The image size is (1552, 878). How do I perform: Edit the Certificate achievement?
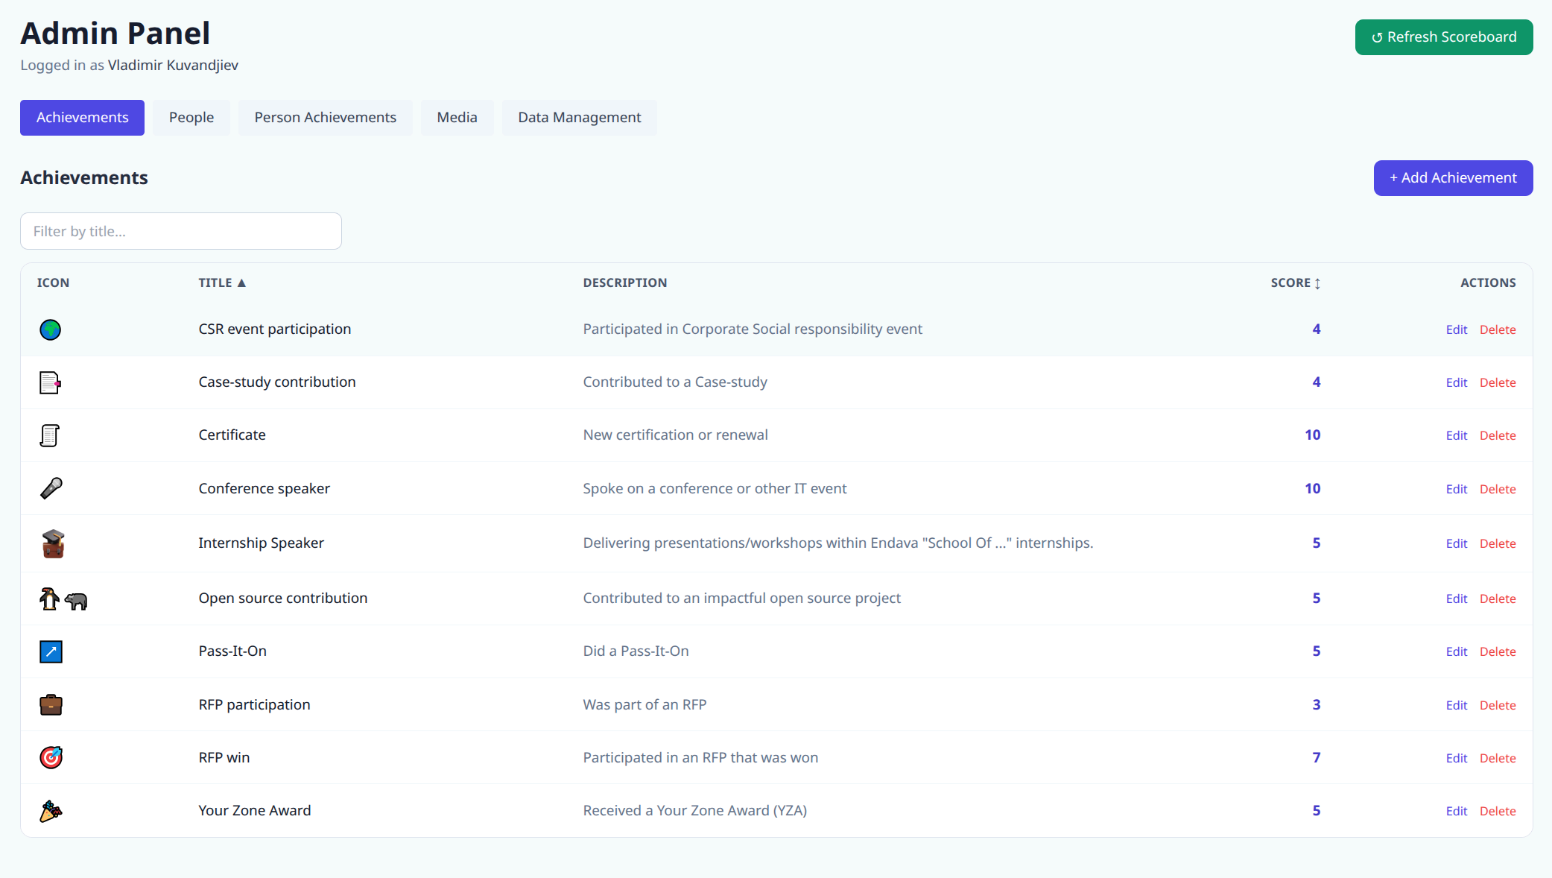click(1456, 435)
